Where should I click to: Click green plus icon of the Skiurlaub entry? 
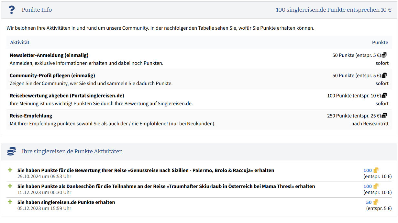coord(10,186)
